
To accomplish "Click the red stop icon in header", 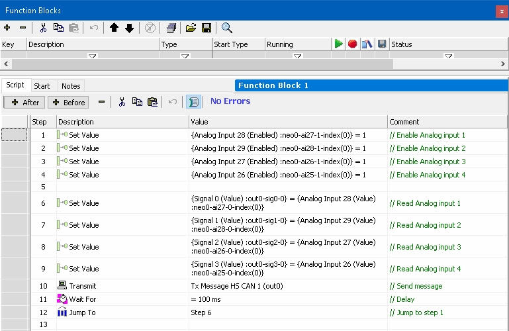I will [x=353, y=44].
